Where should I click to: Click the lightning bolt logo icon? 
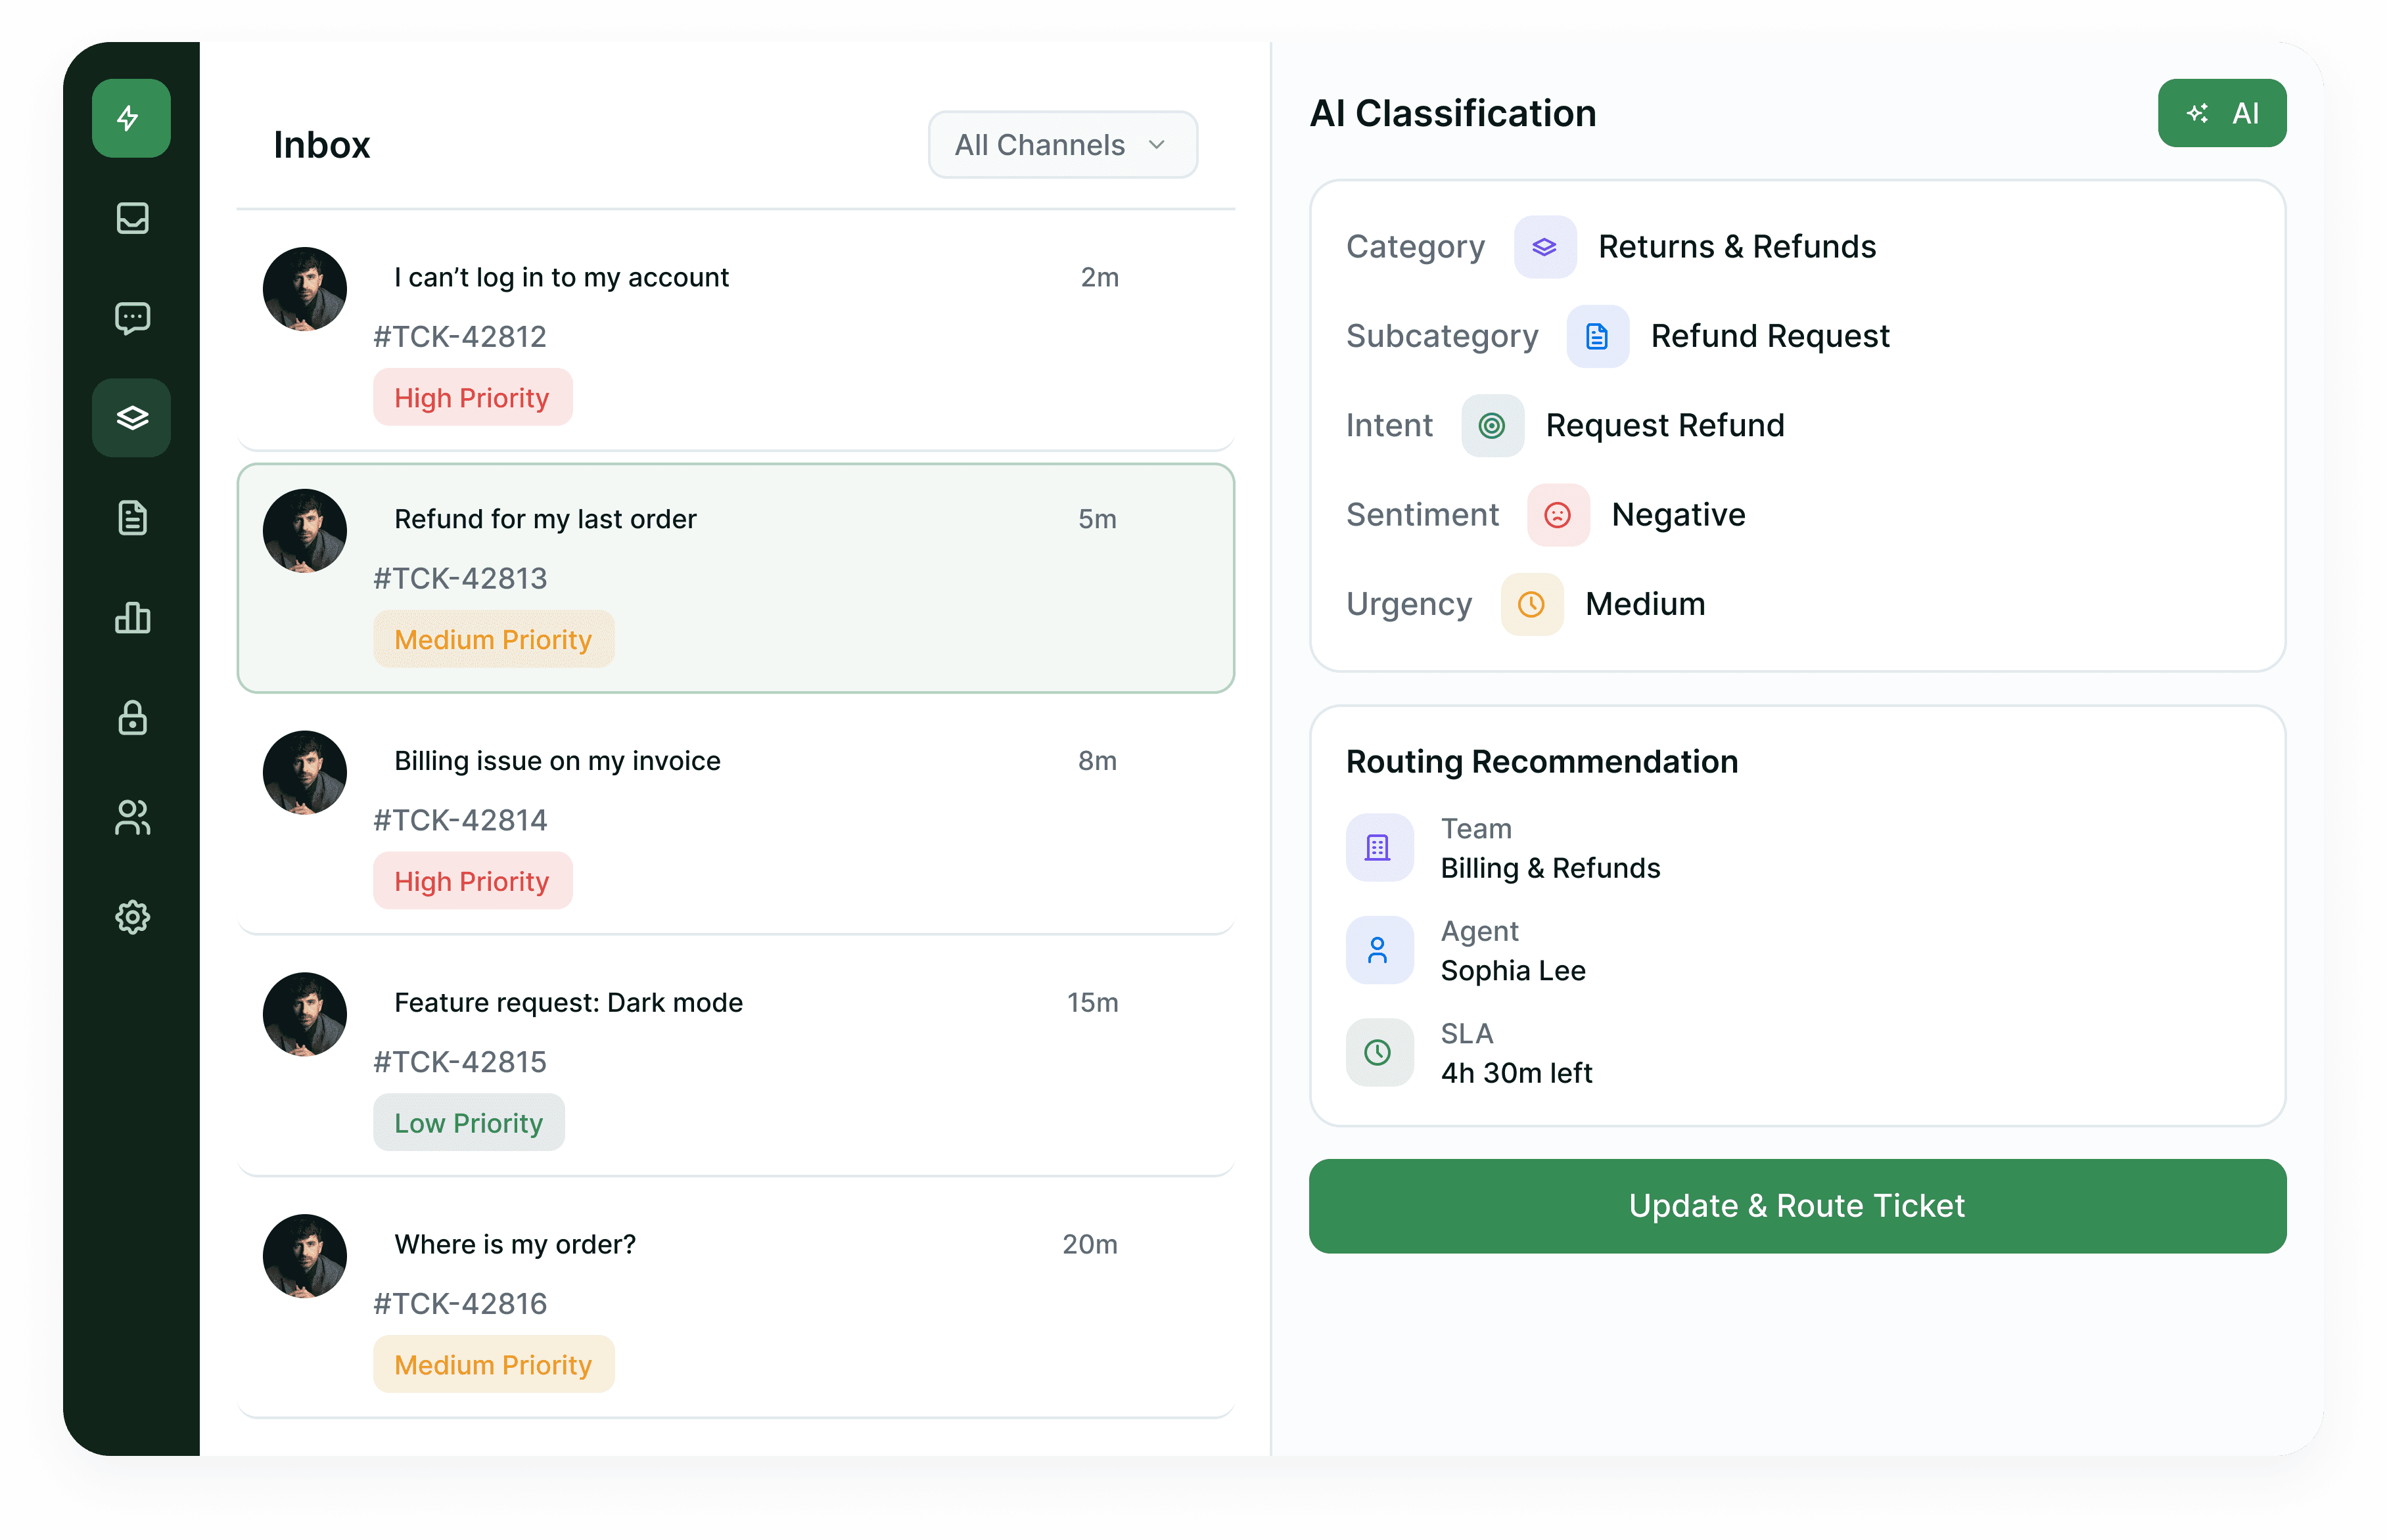point(131,118)
